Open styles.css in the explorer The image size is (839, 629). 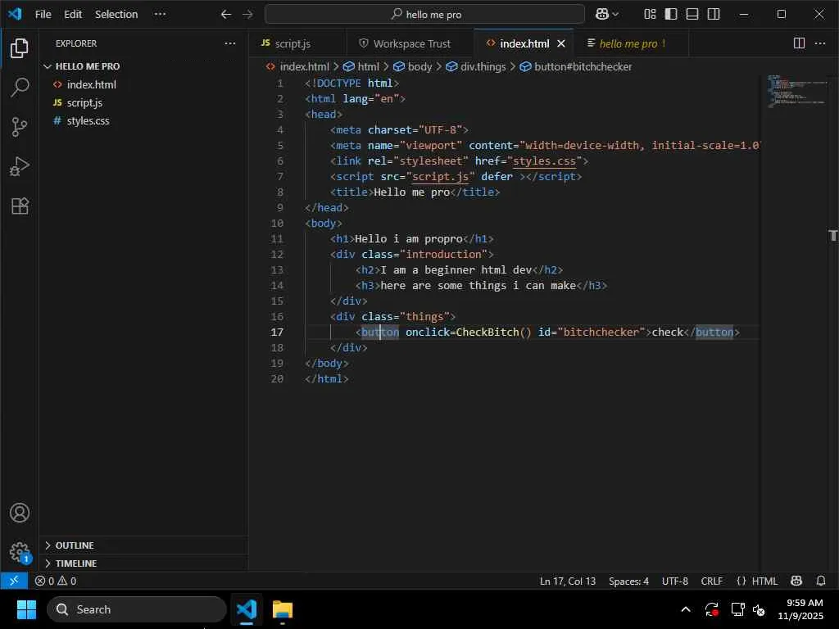(x=88, y=120)
